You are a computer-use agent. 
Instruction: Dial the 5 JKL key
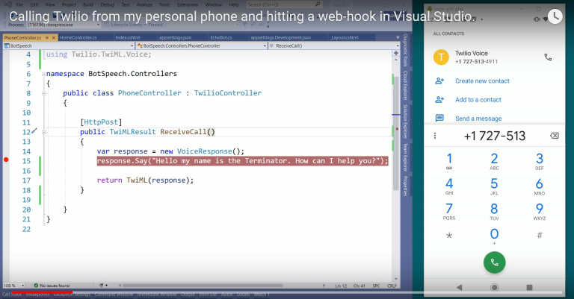[x=494, y=186]
